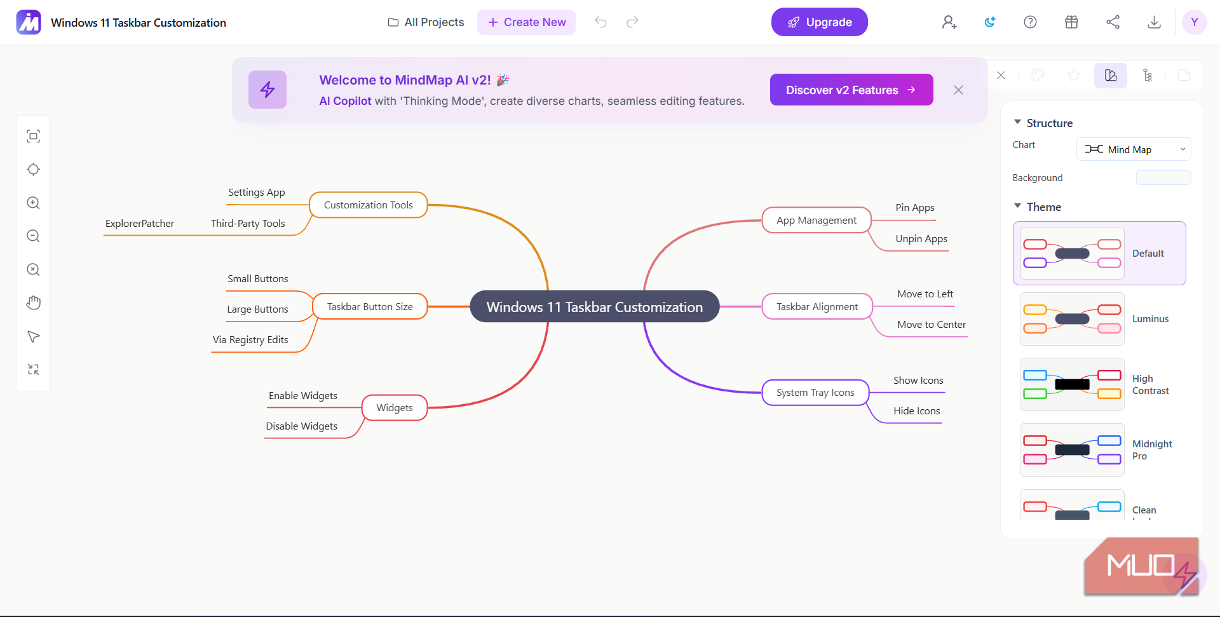Click Discover v2 Features button

pos(851,90)
